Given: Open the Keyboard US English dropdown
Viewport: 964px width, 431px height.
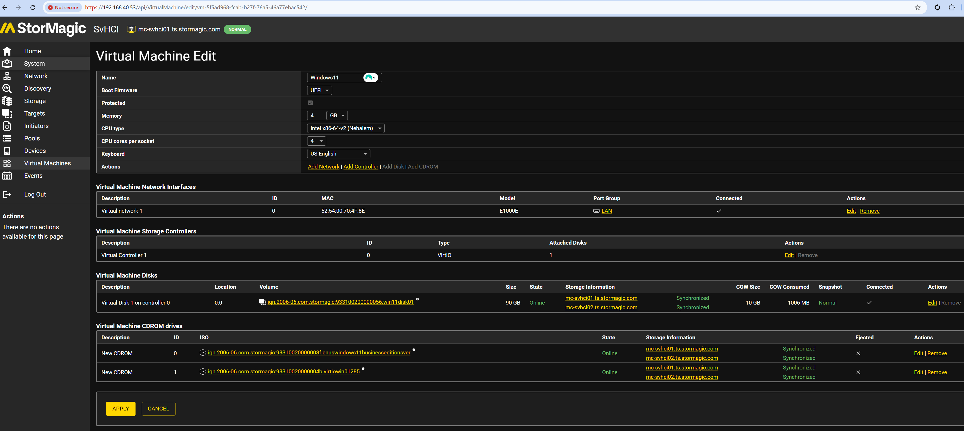Looking at the screenshot, I should pos(338,154).
